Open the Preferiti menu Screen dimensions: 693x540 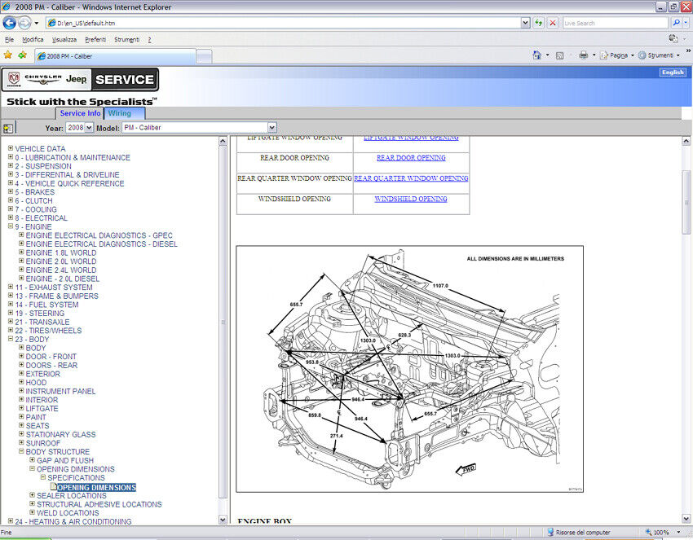[x=95, y=39]
